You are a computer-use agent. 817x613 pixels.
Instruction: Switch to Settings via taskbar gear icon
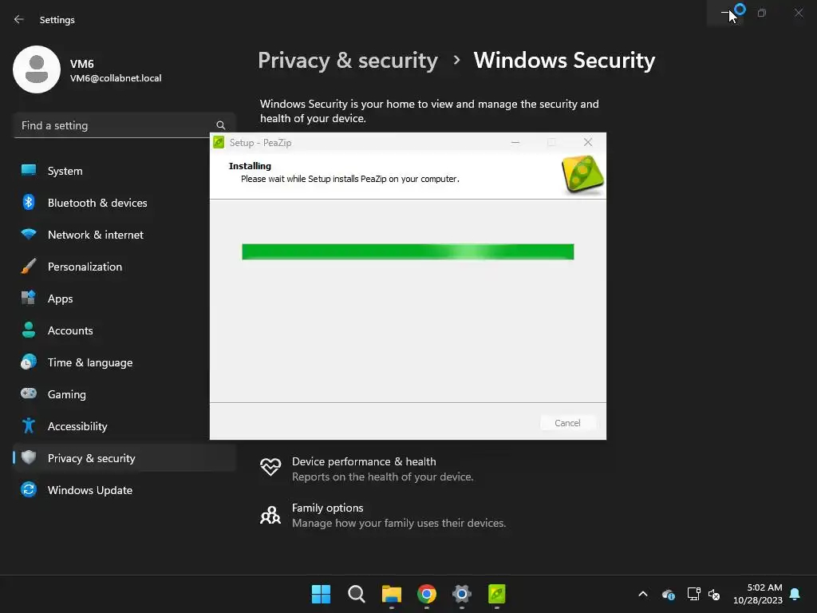462,594
